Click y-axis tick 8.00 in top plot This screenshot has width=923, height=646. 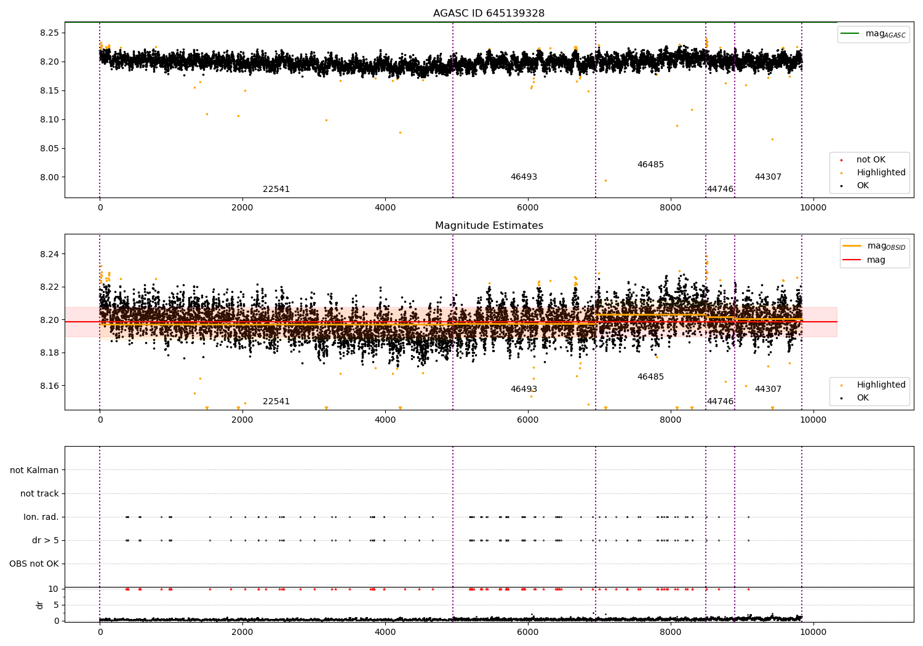coord(49,178)
